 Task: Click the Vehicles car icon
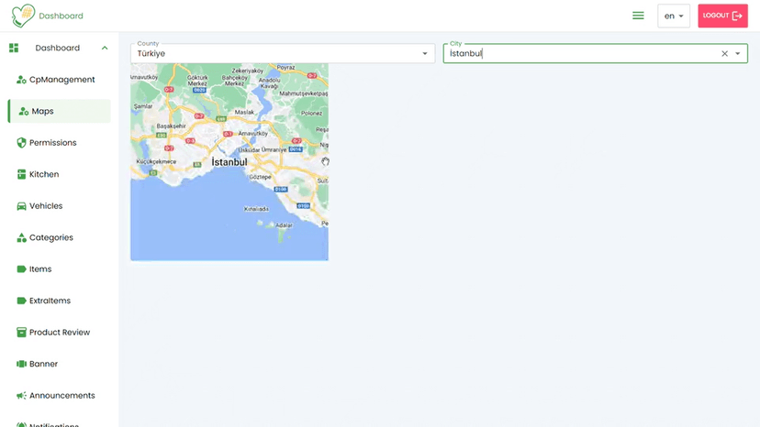tap(21, 206)
